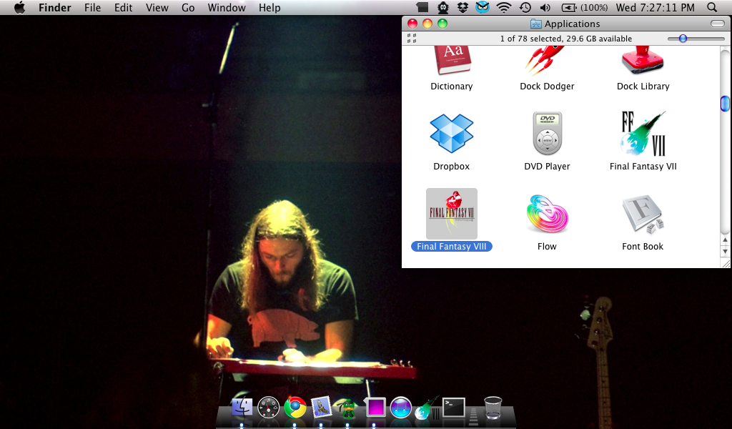Select the Font Book app icon
732x429 pixels.
643,214
